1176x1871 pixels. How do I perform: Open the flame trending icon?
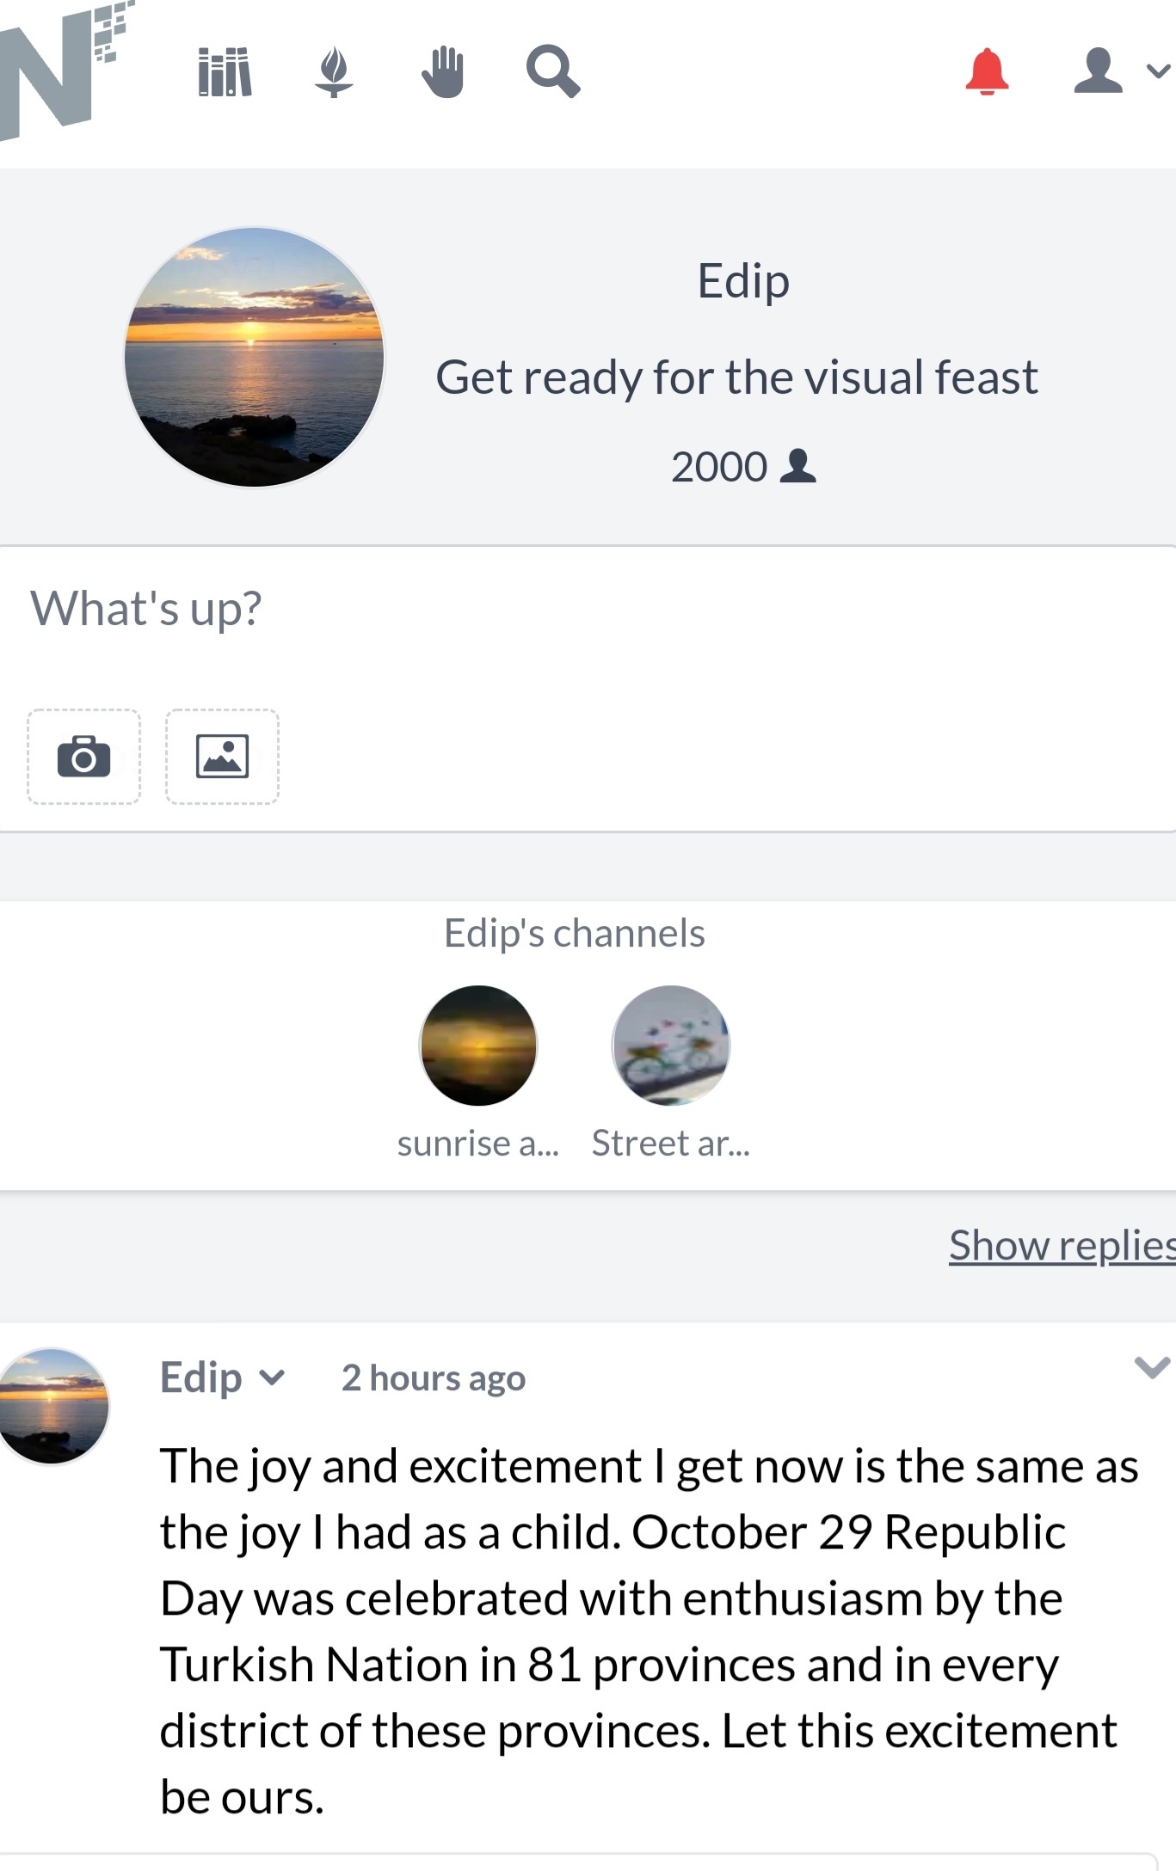coord(333,72)
